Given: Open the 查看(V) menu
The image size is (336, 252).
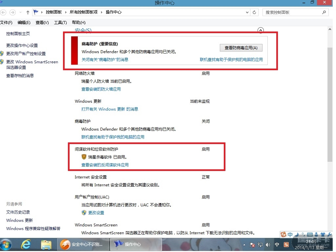Looking at the screenshot, I should (42, 23).
